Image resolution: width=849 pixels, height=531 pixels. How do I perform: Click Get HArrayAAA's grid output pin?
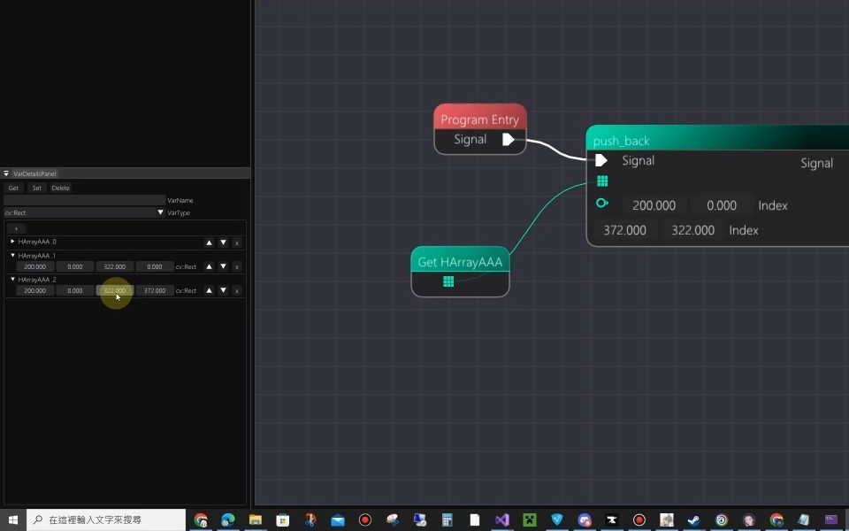tap(448, 281)
